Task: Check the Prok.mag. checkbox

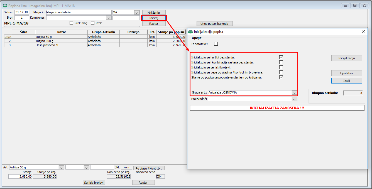Action: 71,23
